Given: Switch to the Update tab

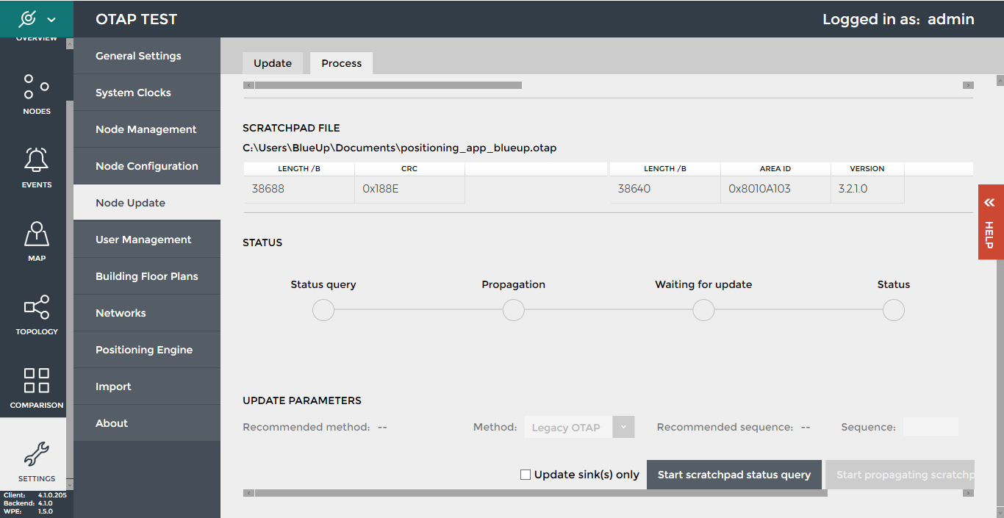Looking at the screenshot, I should point(273,63).
